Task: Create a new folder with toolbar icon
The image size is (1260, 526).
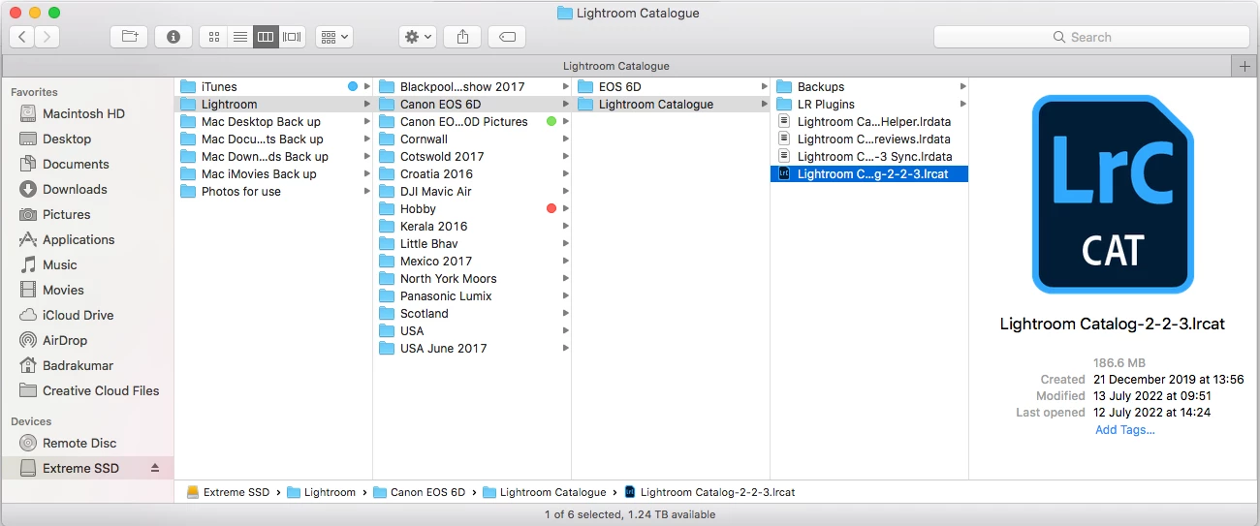Action: click(129, 37)
